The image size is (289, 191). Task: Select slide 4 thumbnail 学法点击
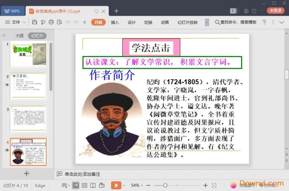coord(28,152)
